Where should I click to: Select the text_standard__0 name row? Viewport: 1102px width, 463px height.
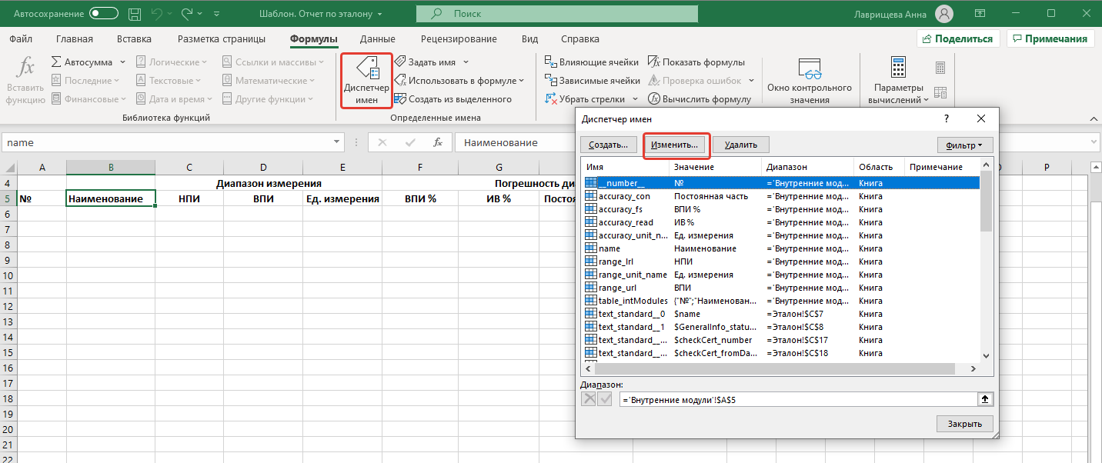781,314
